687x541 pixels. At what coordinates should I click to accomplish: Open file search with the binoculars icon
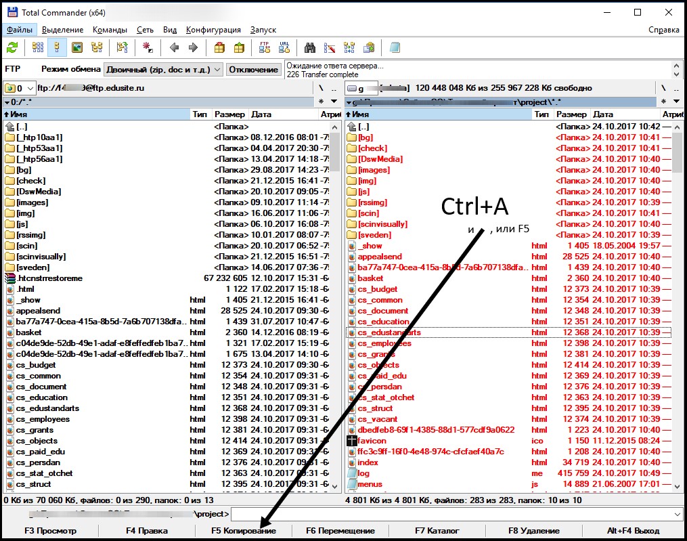[x=310, y=47]
